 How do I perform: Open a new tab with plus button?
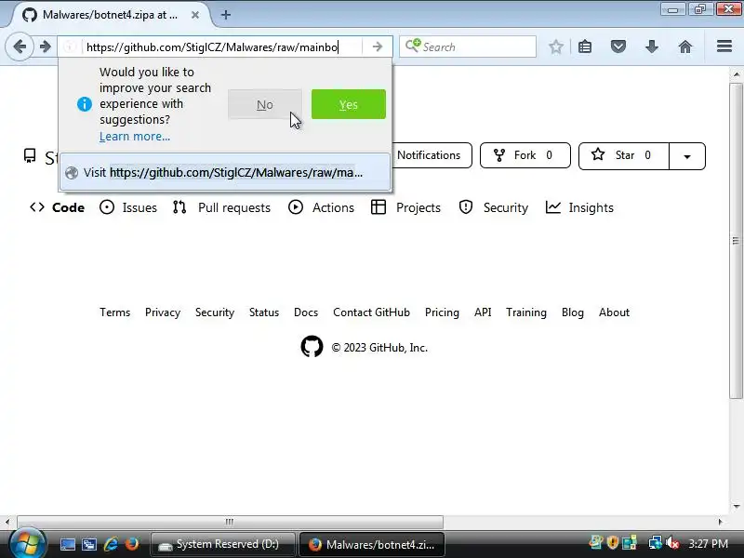[x=226, y=15]
